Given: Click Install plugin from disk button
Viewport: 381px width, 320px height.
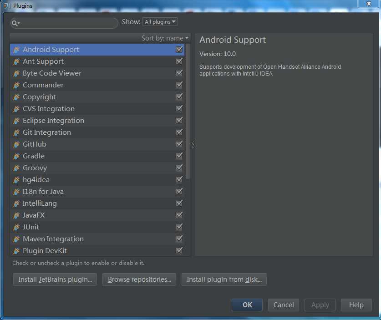Looking at the screenshot, I should point(224,279).
